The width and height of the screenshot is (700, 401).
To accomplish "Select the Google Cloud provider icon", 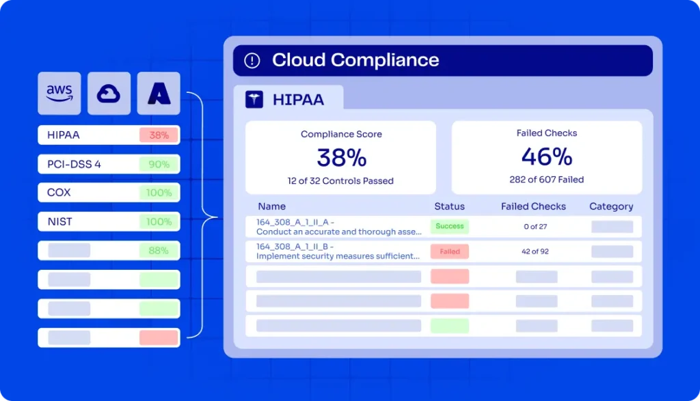I will (x=109, y=93).
